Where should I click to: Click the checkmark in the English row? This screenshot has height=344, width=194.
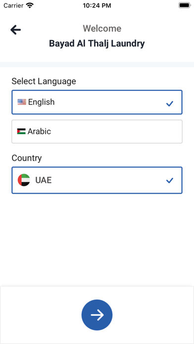click(170, 104)
